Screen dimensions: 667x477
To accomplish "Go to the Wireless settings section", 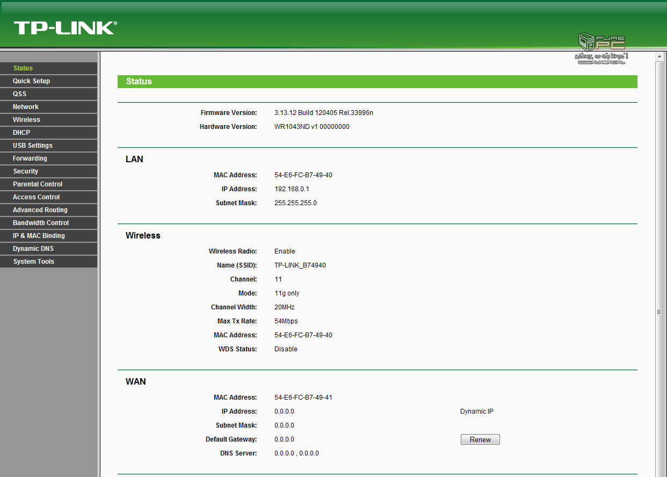I will [x=26, y=120].
